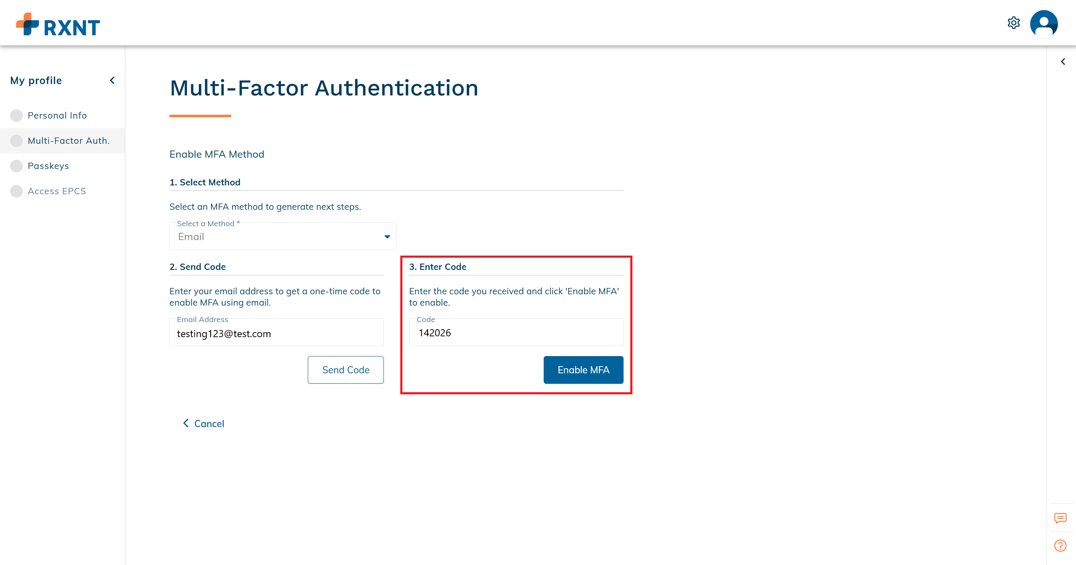The width and height of the screenshot is (1076, 565).
Task: Click the Enable MFA button
Action: coord(583,370)
